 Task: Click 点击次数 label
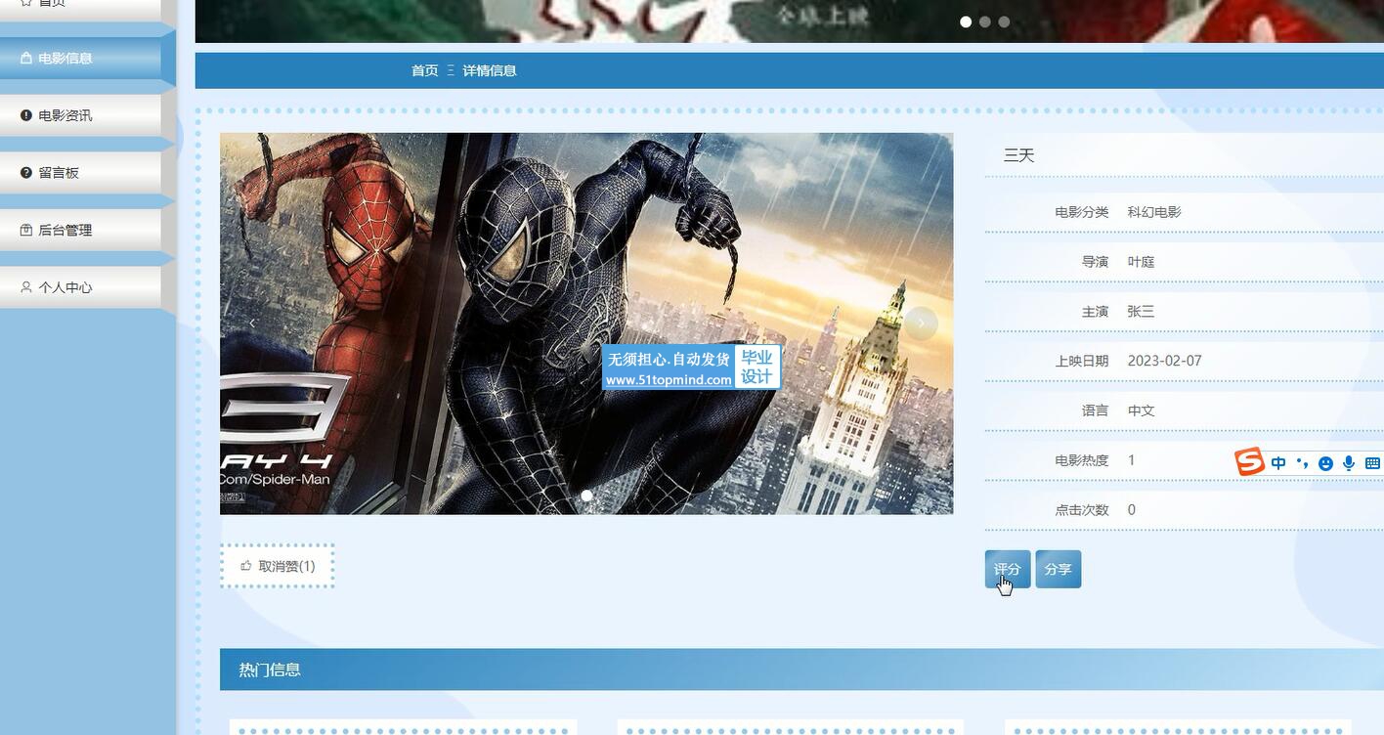point(1082,510)
